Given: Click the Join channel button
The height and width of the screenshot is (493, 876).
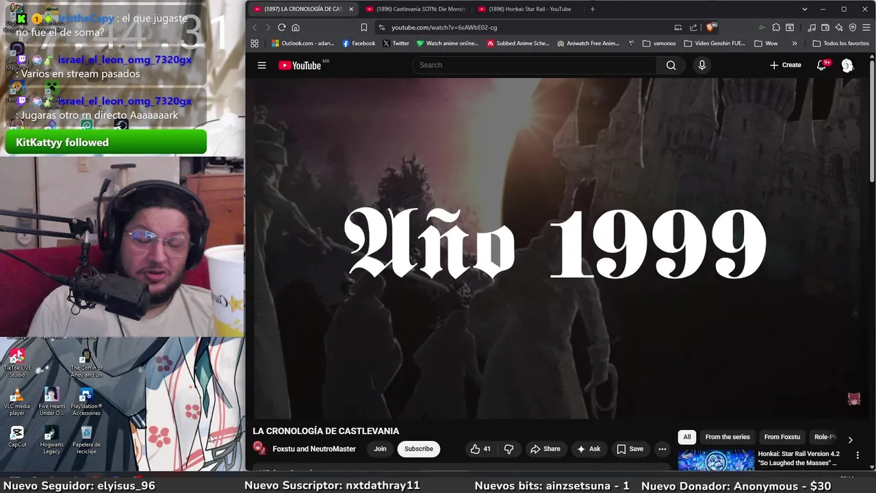Looking at the screenshot, I should click(380, 448).
